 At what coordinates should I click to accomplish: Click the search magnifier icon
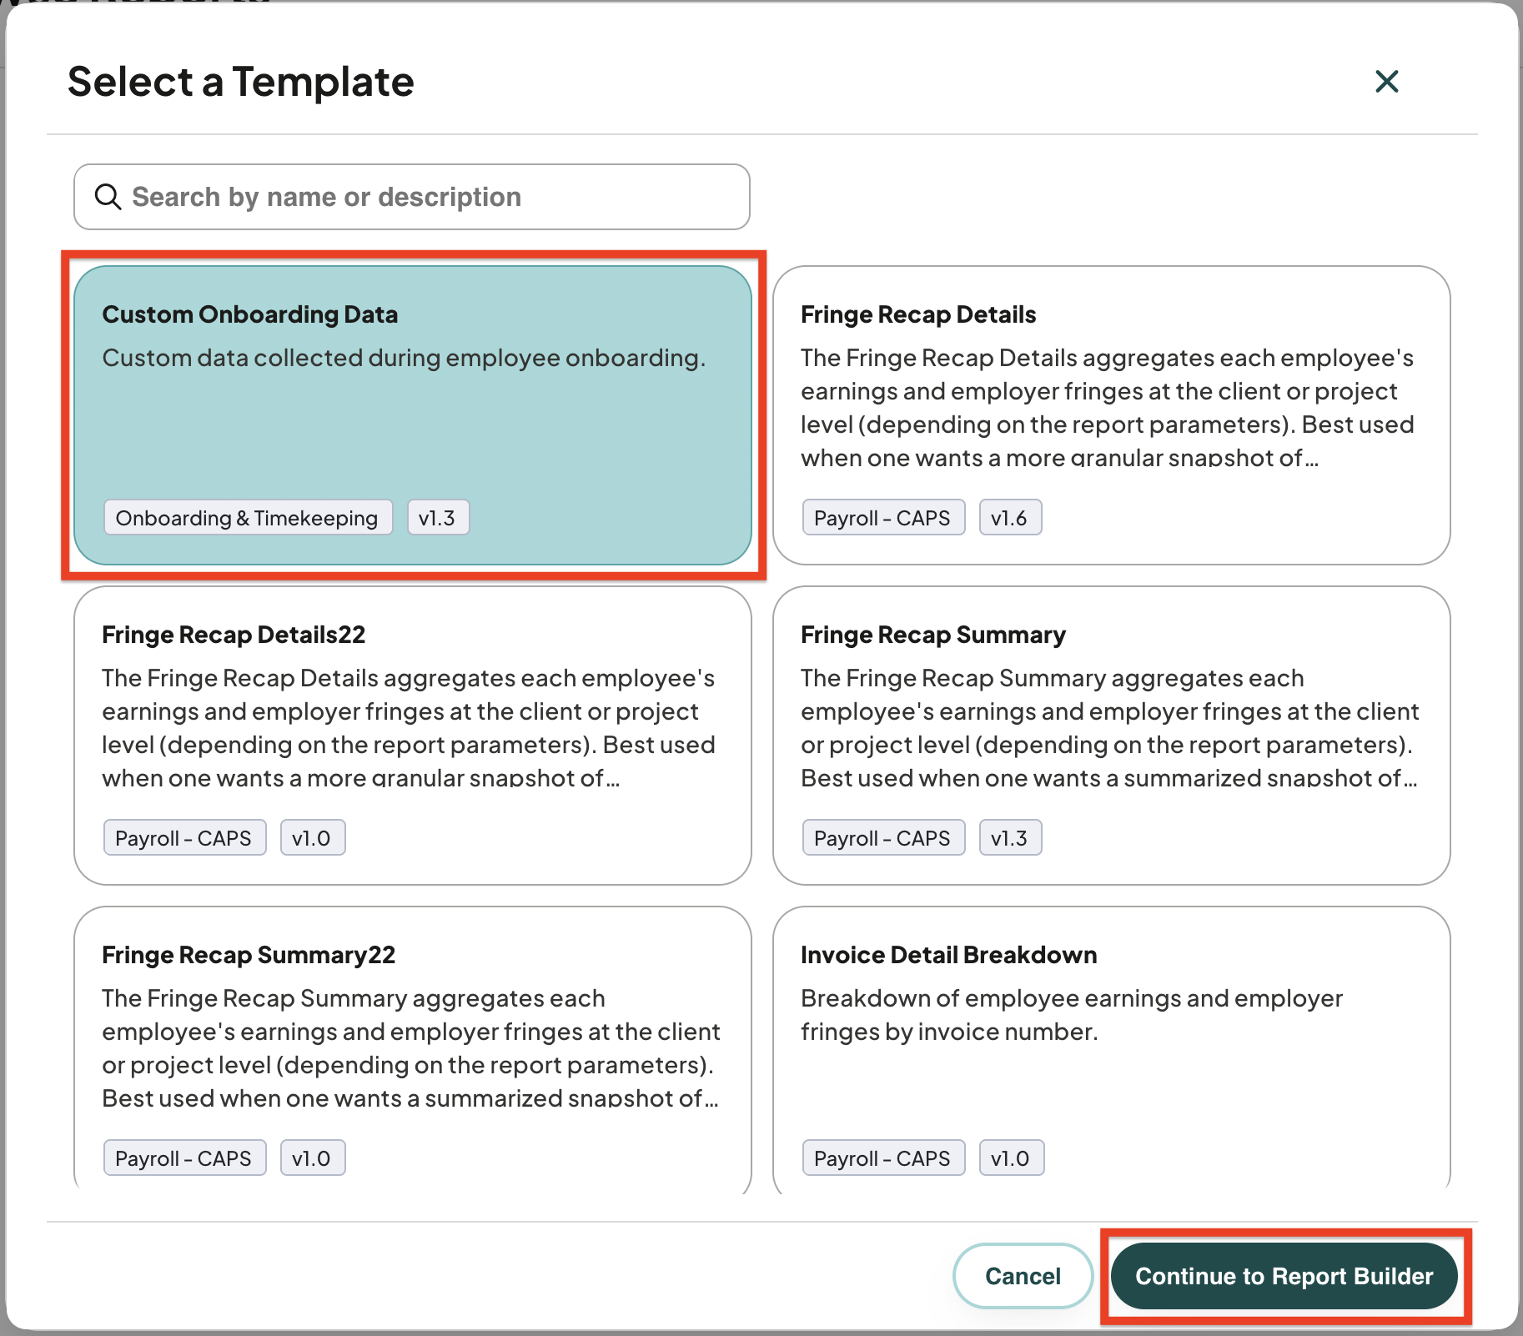click(x=108, y=197)
